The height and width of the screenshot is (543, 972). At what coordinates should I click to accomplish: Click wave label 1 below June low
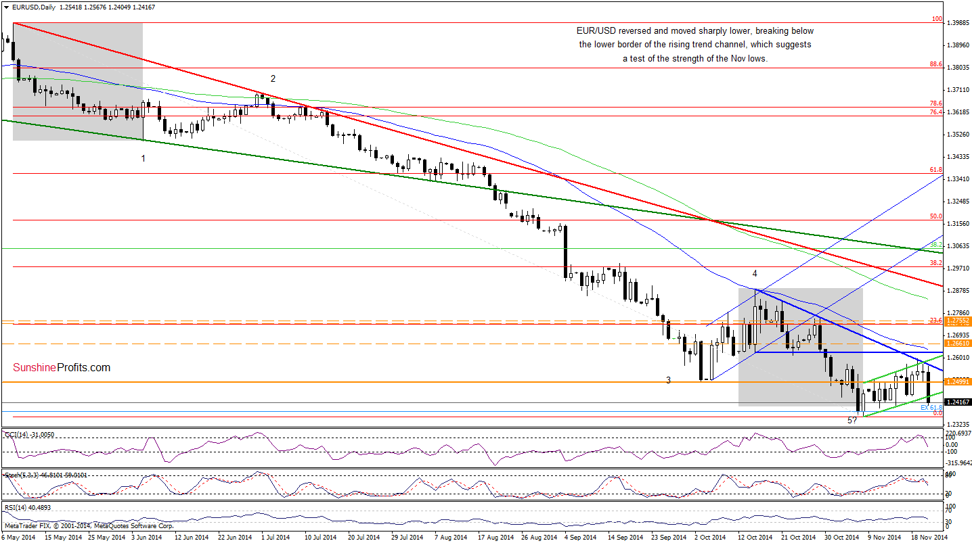point(143,158)
